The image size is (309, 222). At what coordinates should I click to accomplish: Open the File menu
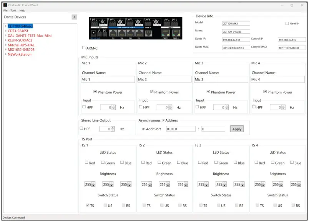pos(5,10)
